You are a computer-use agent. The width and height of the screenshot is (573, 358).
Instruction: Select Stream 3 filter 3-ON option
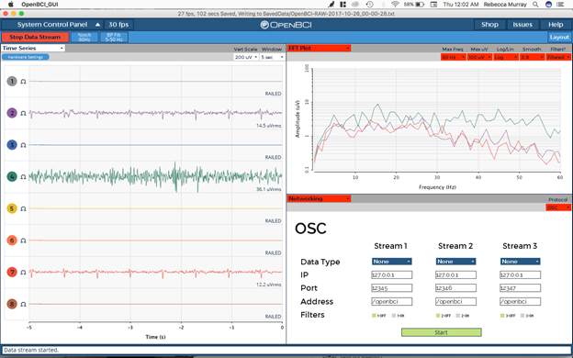(522, 315)
